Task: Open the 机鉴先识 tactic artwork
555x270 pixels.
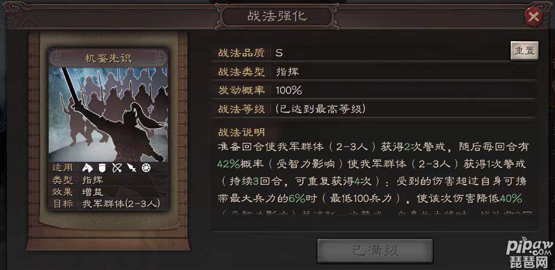Action: (108, 115)
